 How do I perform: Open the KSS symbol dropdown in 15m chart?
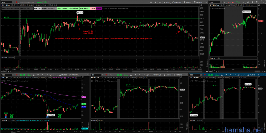(x=201, y=75)
